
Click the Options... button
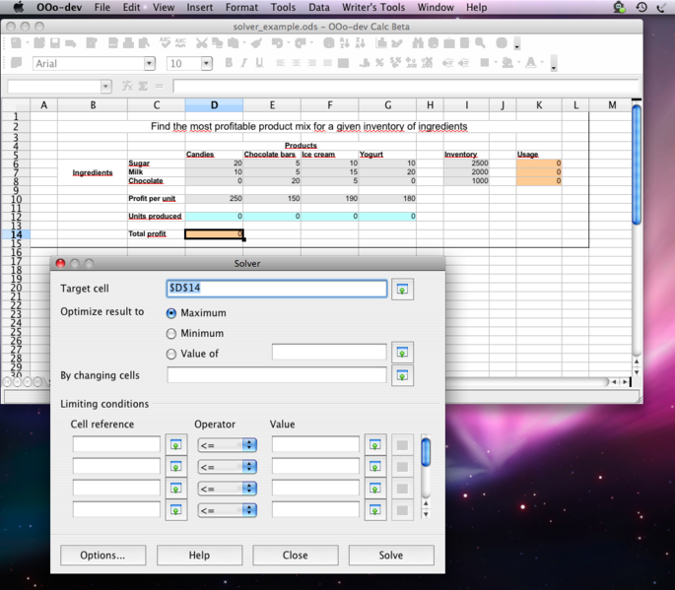[x=102, y=556]
